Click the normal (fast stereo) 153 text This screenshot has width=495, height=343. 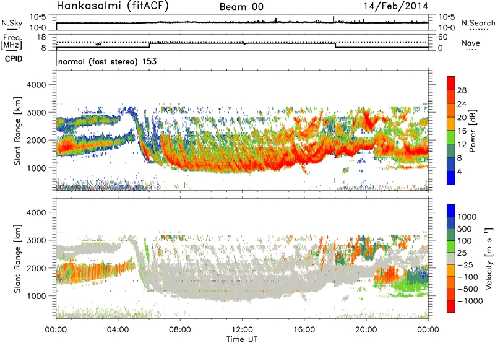click(x=107, y=61)
